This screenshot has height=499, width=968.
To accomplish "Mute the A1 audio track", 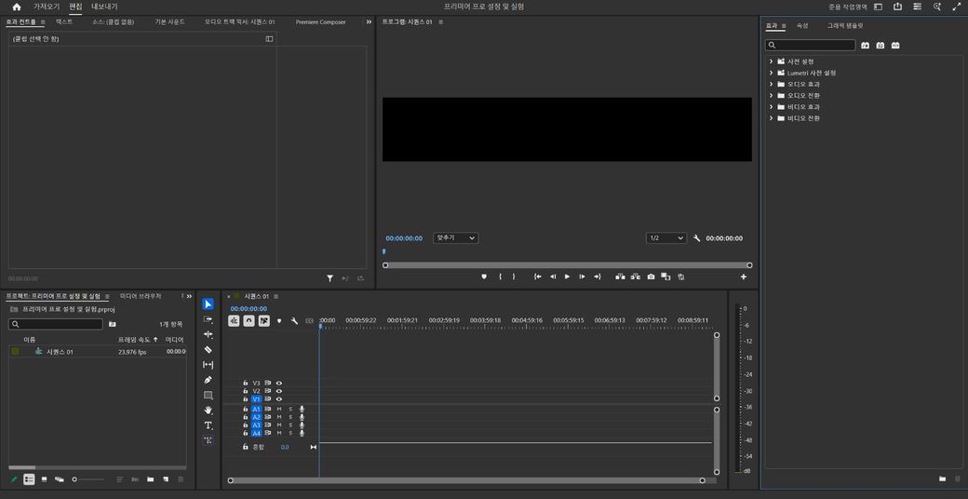I will click(x=279, y=409).
